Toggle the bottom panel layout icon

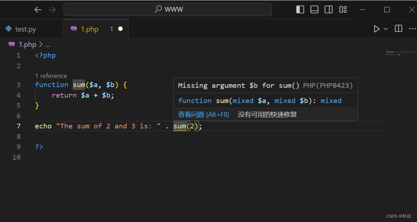[x=314, y=9]
